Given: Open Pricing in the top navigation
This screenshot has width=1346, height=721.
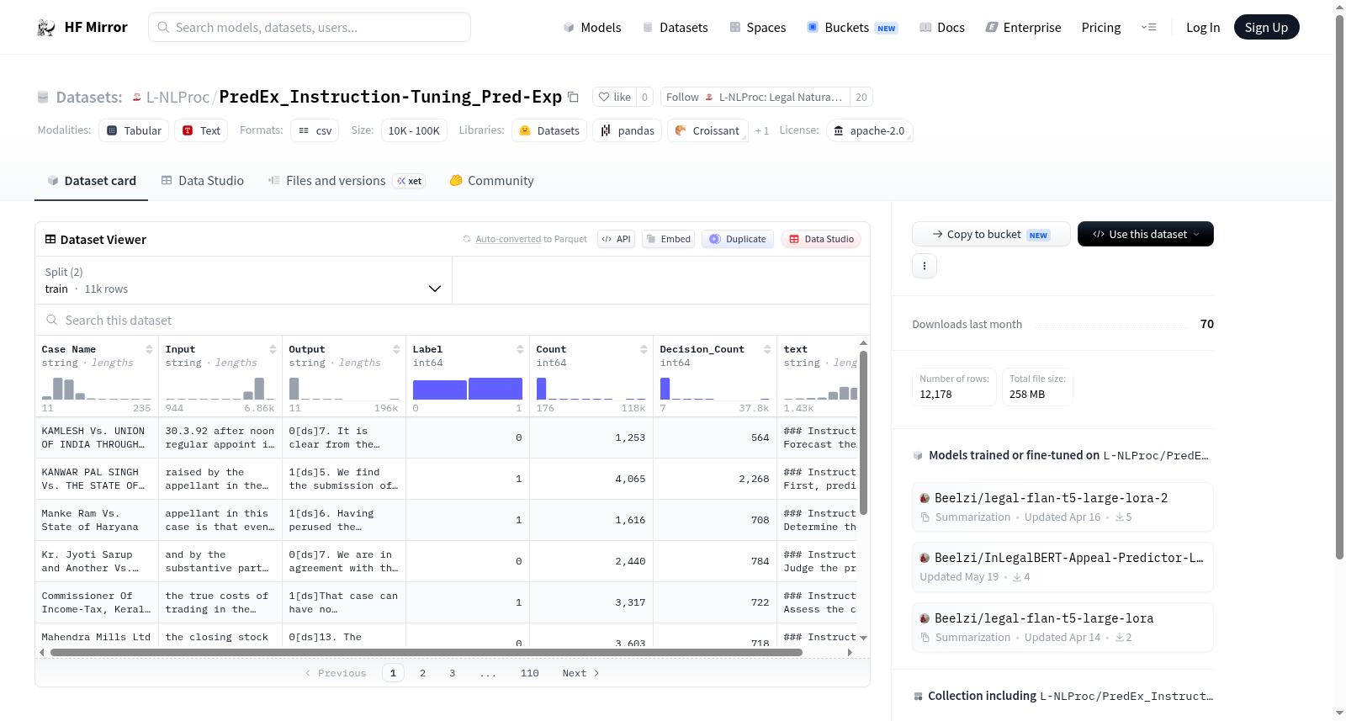Looking at the screenshot, I should tap(1101, 28).
